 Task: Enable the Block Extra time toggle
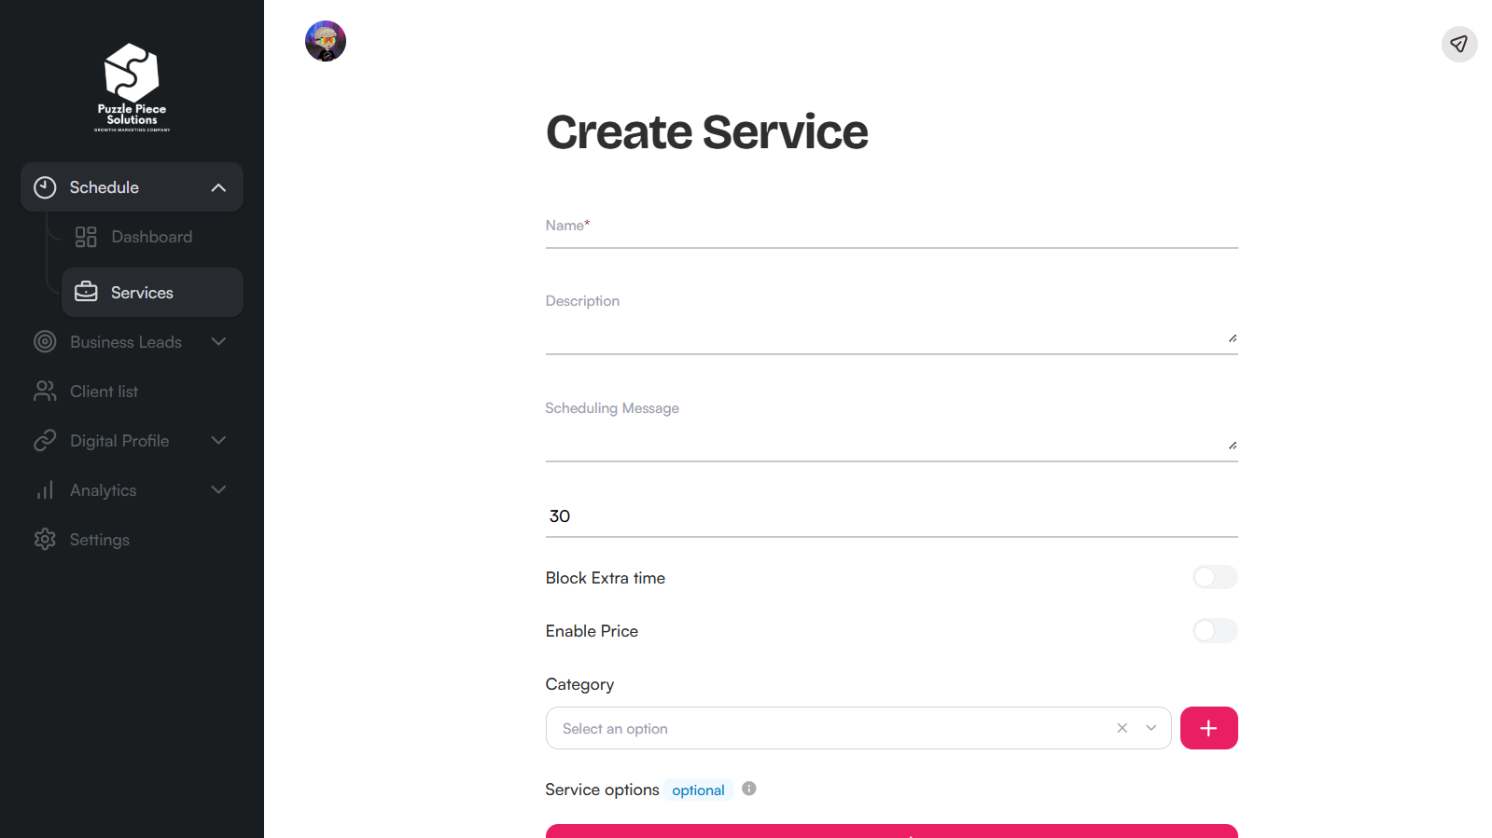1214,577
